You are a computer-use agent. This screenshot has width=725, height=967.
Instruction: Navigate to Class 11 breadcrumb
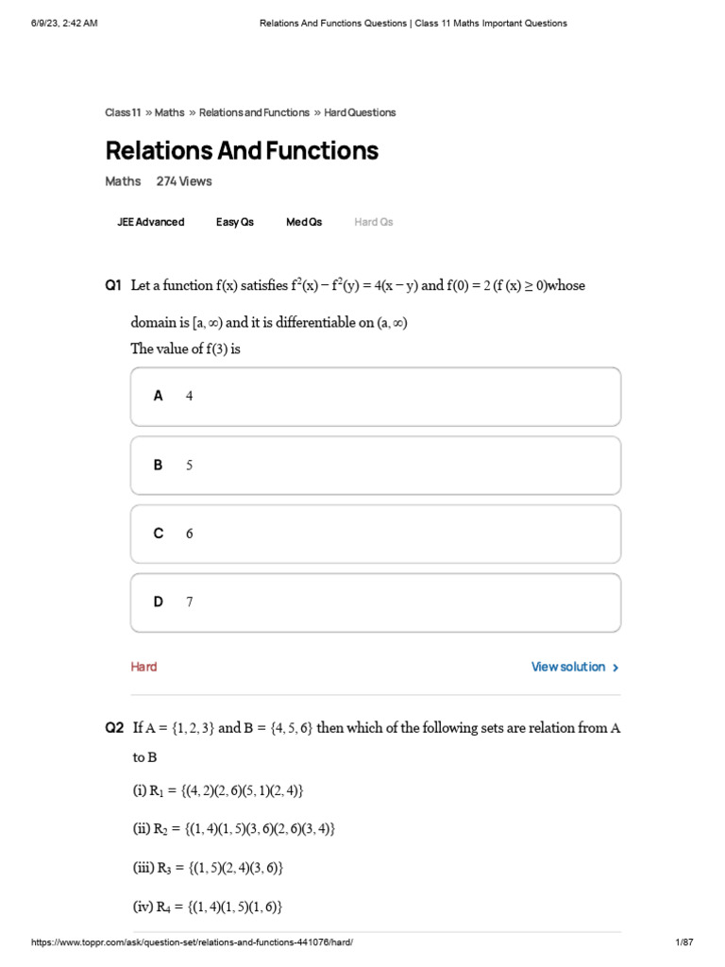point(123,112)
